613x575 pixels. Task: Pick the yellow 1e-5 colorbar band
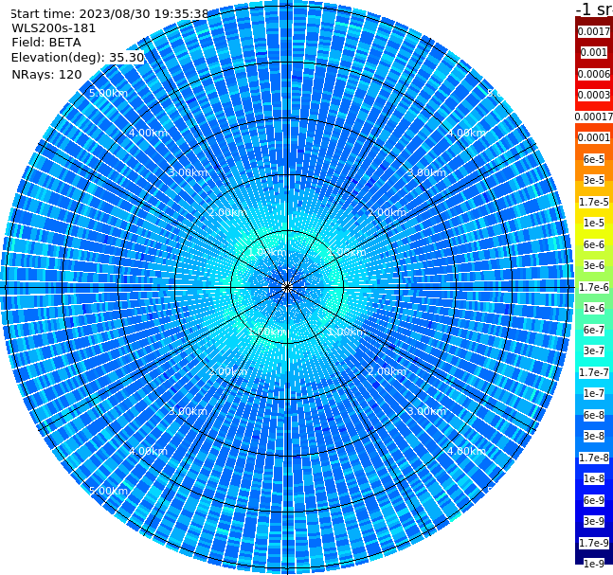594,223
